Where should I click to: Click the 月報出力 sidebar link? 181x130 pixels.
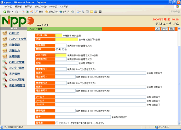coord(14,51)
